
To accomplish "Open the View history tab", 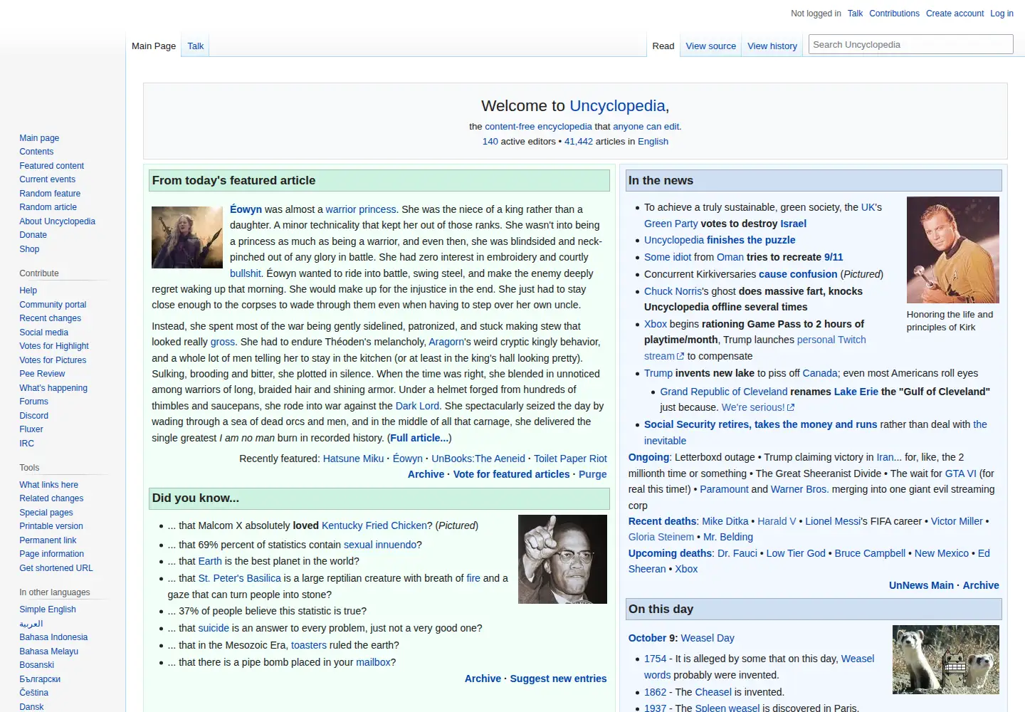I will (x=772, y=46).
